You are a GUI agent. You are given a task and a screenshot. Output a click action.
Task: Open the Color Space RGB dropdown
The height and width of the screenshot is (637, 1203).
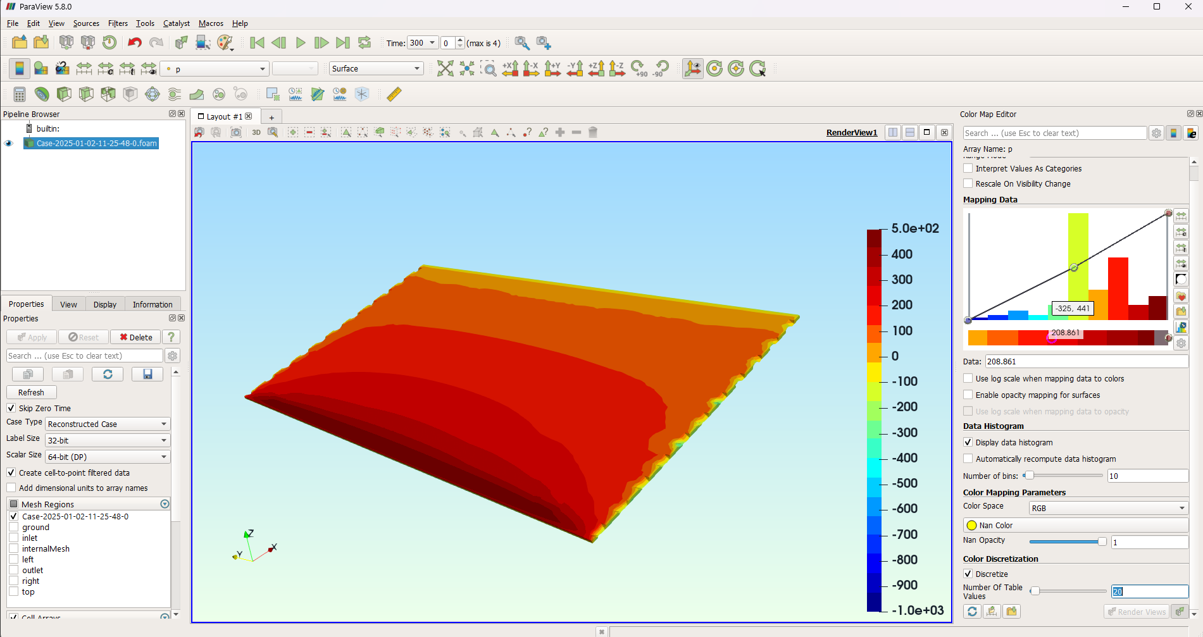[x=1109, y=508]
